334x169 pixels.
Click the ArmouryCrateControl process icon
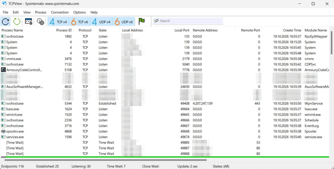(x=3, y=70)
